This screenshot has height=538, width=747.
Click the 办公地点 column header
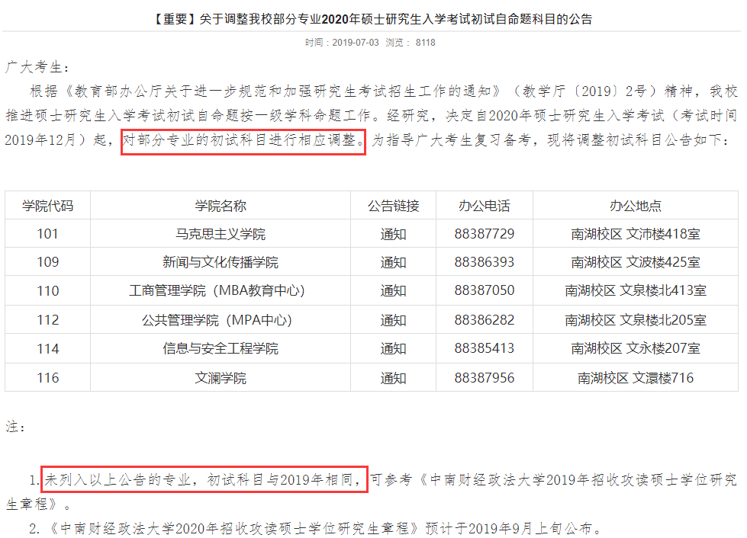(635, 206)
